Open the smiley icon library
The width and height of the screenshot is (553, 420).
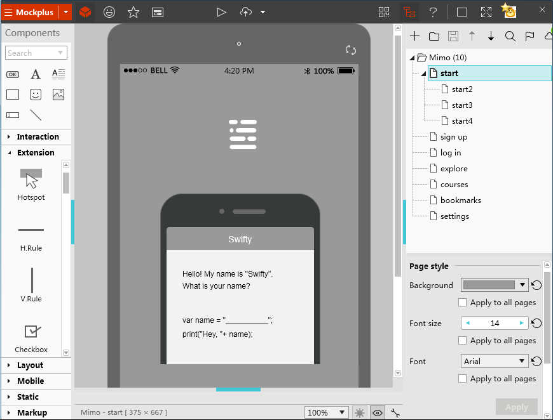tap(109, 12)
